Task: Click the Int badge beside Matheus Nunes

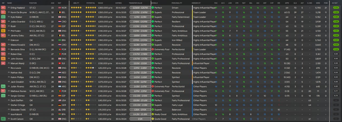Action: pyautogui.click(x=3, y=91)
